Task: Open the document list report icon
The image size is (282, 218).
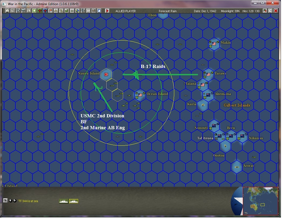Action: pos(13,11)
